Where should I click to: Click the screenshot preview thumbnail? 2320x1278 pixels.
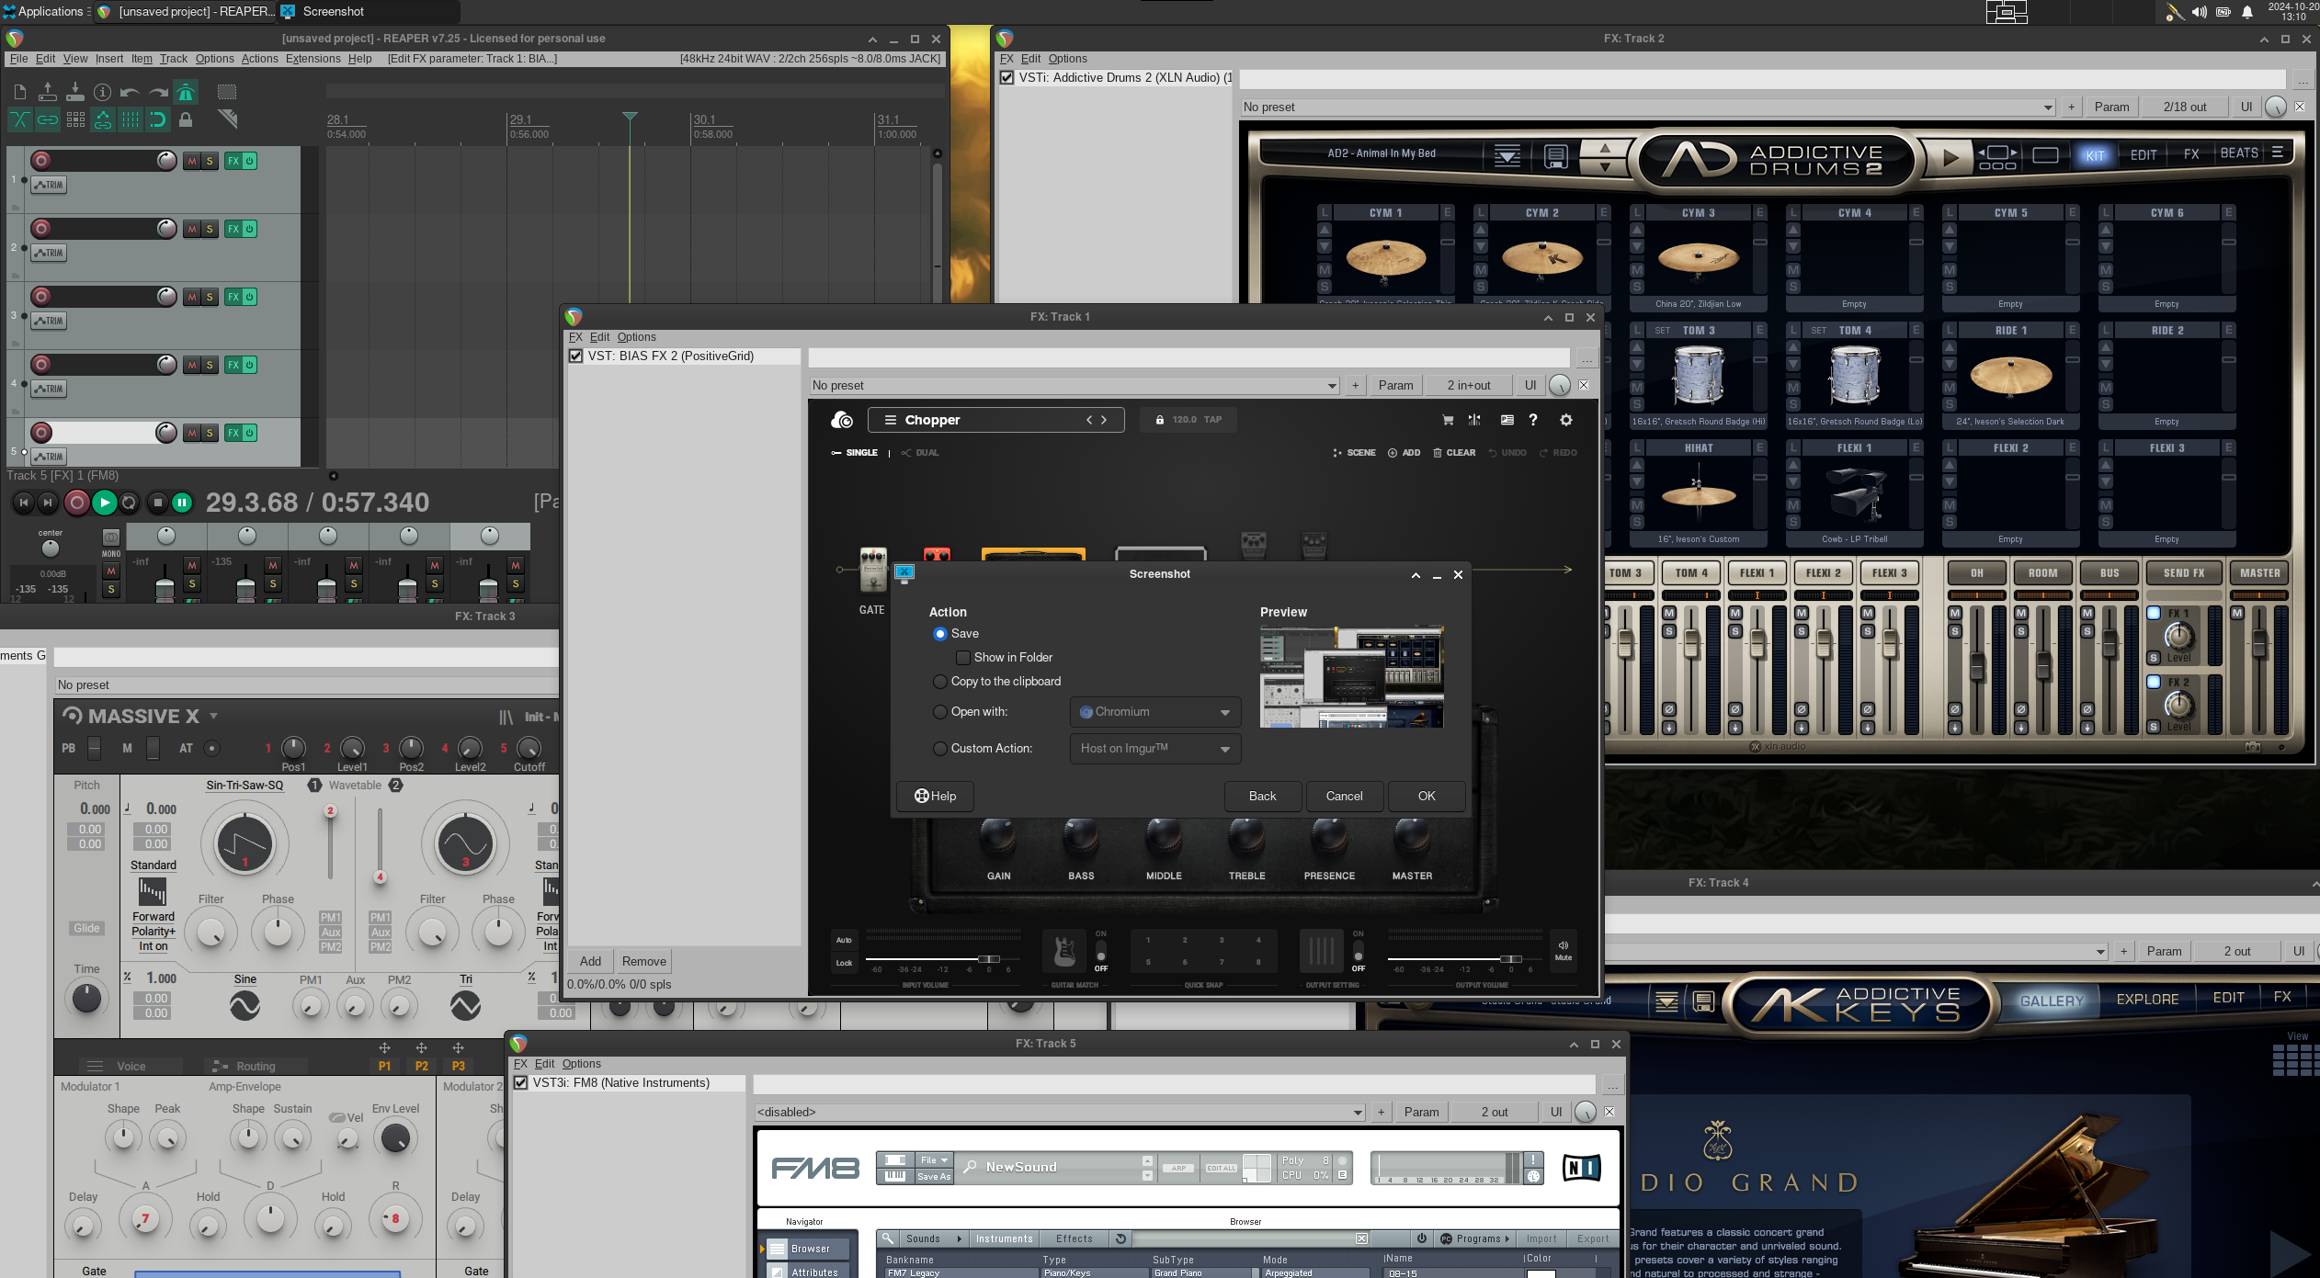coord(1351,677)
